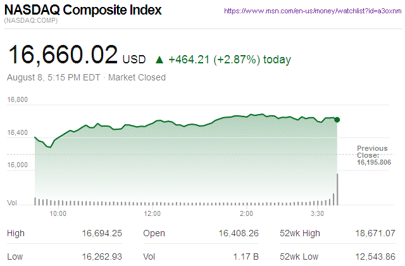
Task: Click the Previous Close 16,195.806 label
Action: click(373, 155)
